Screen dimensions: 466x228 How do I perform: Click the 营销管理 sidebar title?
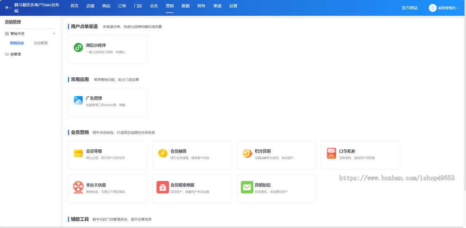click(13, 22)
